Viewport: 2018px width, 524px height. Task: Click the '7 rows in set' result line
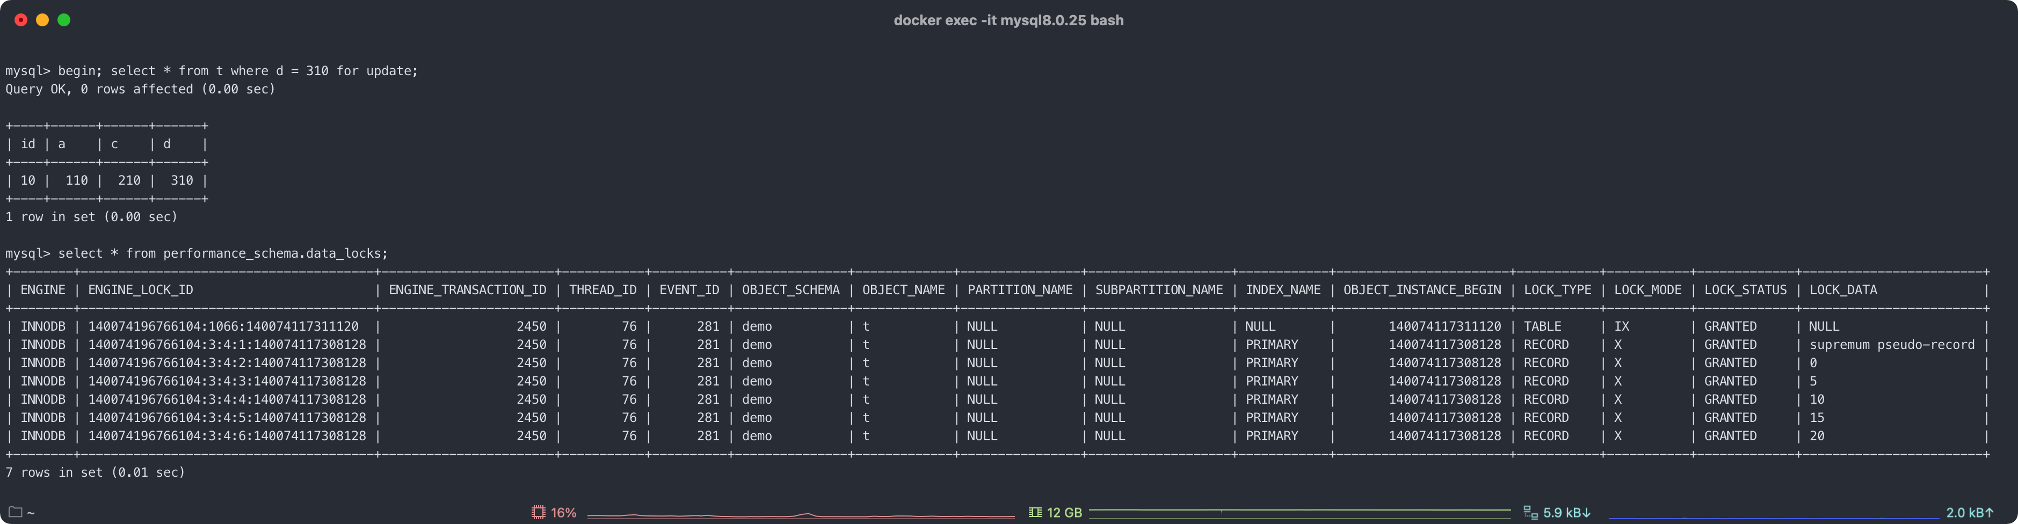(x=95, y=472)
